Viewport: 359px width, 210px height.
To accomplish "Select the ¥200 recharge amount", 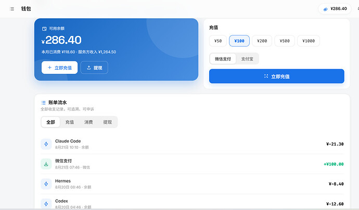I will [262, 41].
